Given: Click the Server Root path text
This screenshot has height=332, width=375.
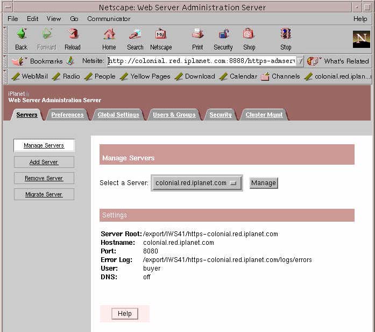Looking at the screenshot, I should click(210, 234).
